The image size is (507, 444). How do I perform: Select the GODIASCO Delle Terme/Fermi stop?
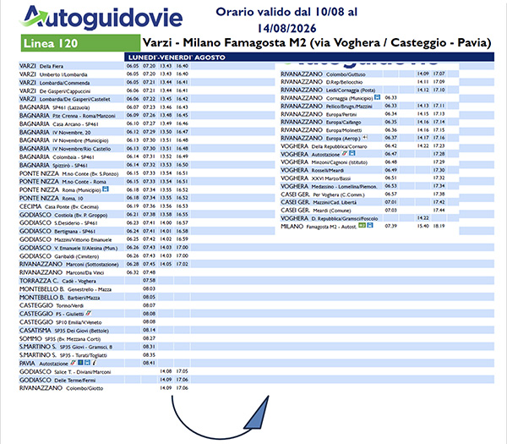(57, 380)
